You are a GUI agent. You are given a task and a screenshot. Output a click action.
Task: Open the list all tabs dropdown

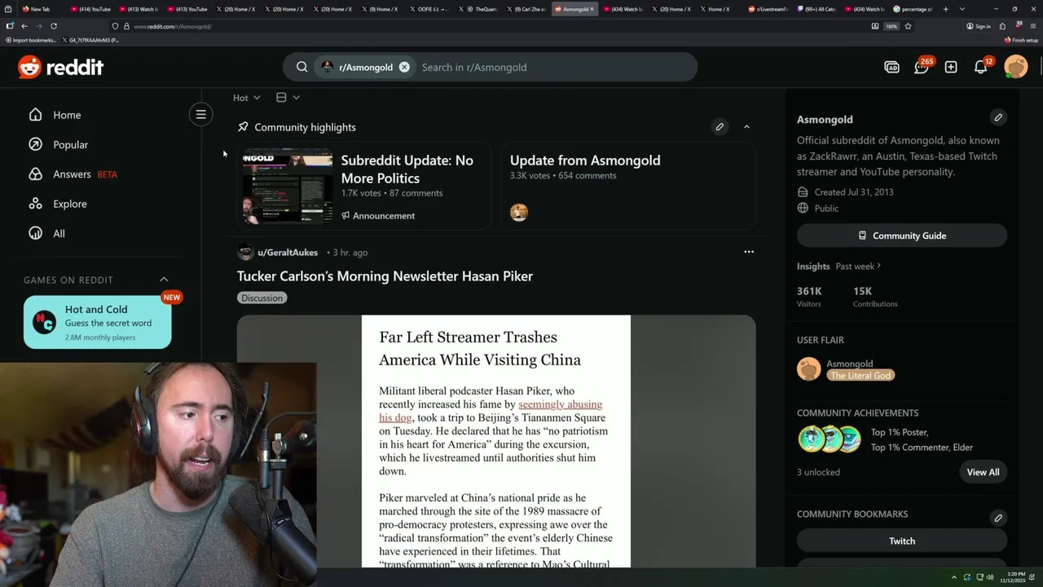962,9
